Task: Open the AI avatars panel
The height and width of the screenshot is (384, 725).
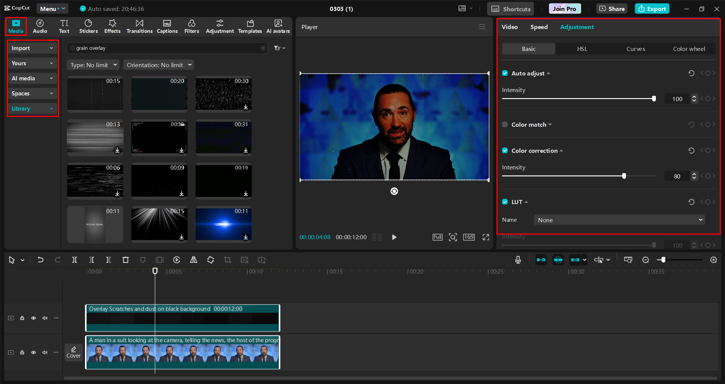Action: [278, 26]
